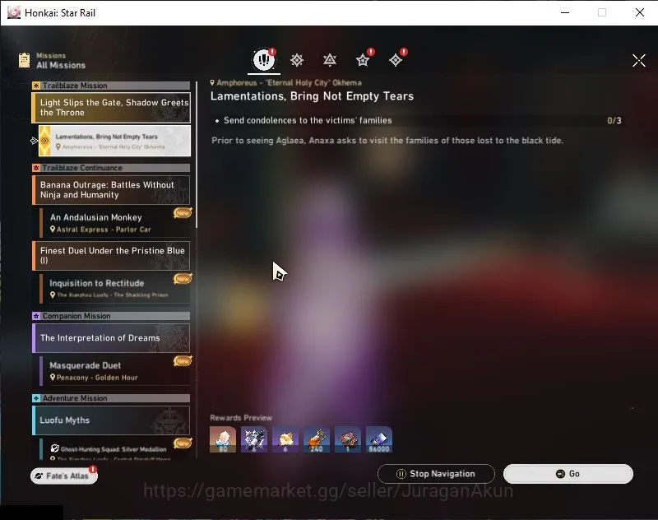This screenshot has height=520, width=658.
Task: Close the missions panel with X icon
Action: [x=639, y=60]
